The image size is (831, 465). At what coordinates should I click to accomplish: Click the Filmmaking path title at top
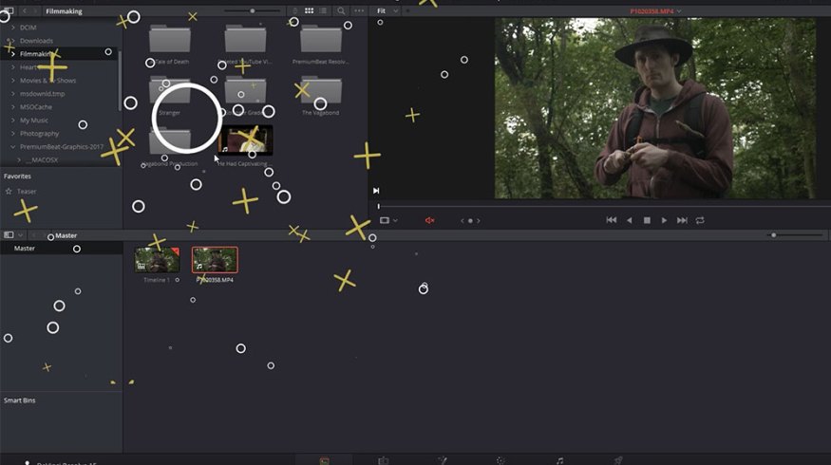[65, 11]
